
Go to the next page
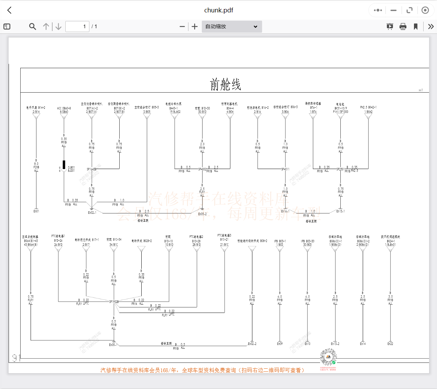click(x=58, y=27)
